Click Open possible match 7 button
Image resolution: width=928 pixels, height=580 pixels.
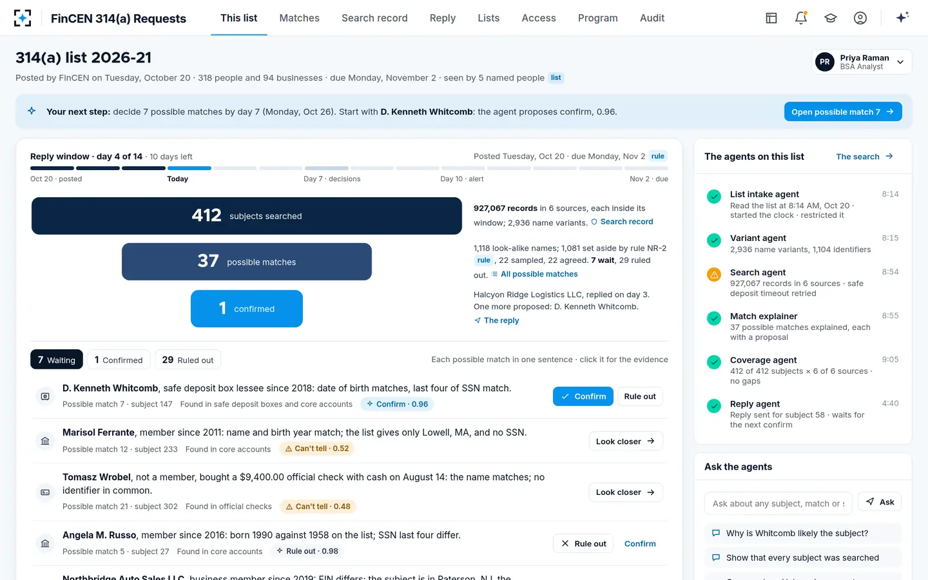click(842, 111)
